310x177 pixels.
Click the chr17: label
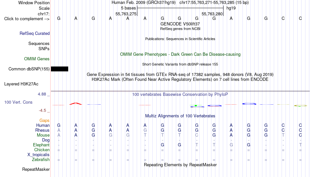click(x=44, y=14)
